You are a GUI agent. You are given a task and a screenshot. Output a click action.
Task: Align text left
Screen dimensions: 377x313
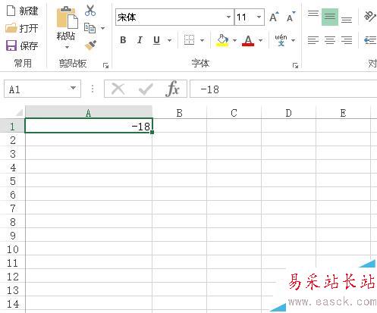[313, 40]
